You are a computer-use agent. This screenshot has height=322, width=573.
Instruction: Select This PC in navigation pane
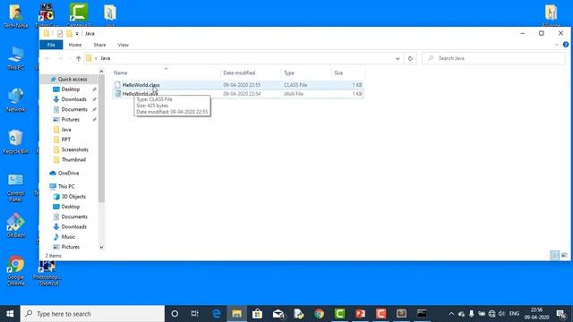[66, 187]
